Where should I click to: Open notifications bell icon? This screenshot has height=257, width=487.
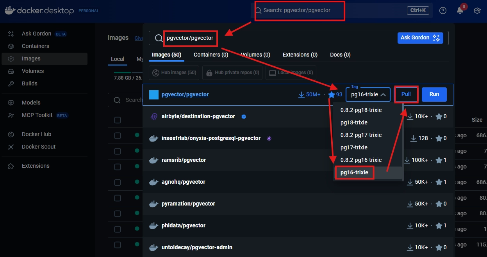pyautogui.click(x=460, y=11)
